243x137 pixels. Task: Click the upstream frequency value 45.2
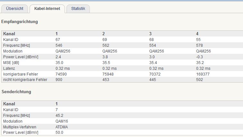[59, 116]
